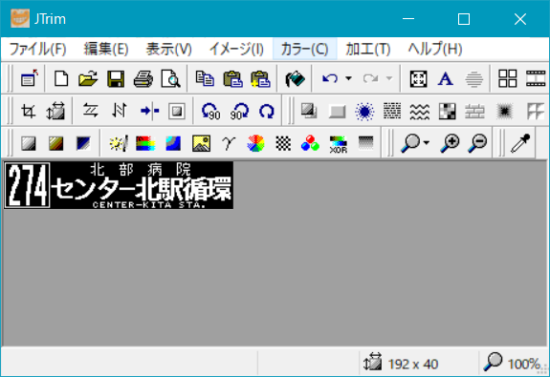The width and height of the screenshot is (550, 377).
Task: Open the カラー(C) menu
Action: [304, 49]
